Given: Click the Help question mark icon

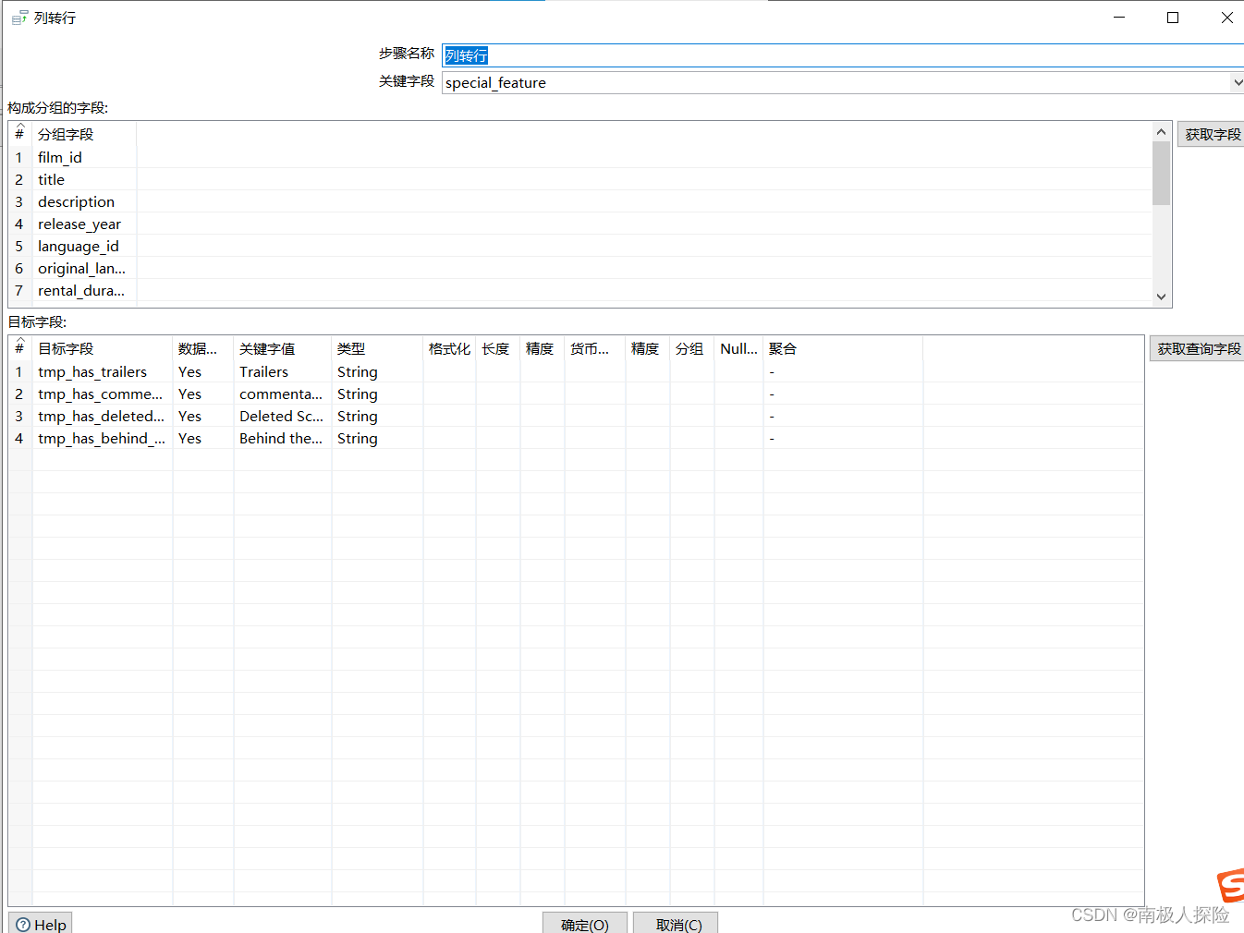Looking at the screenshot, I should pyautogui.click(x=23, y=925).
